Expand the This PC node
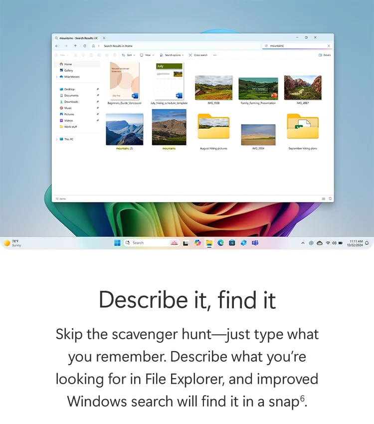Viewport: 374px width, 424px height. pyautogui.click(x=56, y=139)
